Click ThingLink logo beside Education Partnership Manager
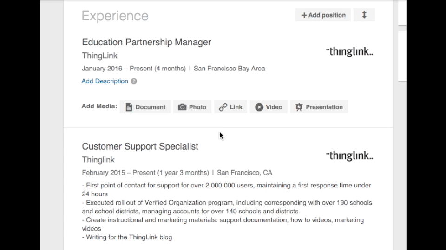446x250 pixels. tap(349, 51)
